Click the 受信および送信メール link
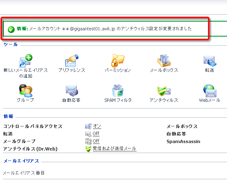 (115, 148)
